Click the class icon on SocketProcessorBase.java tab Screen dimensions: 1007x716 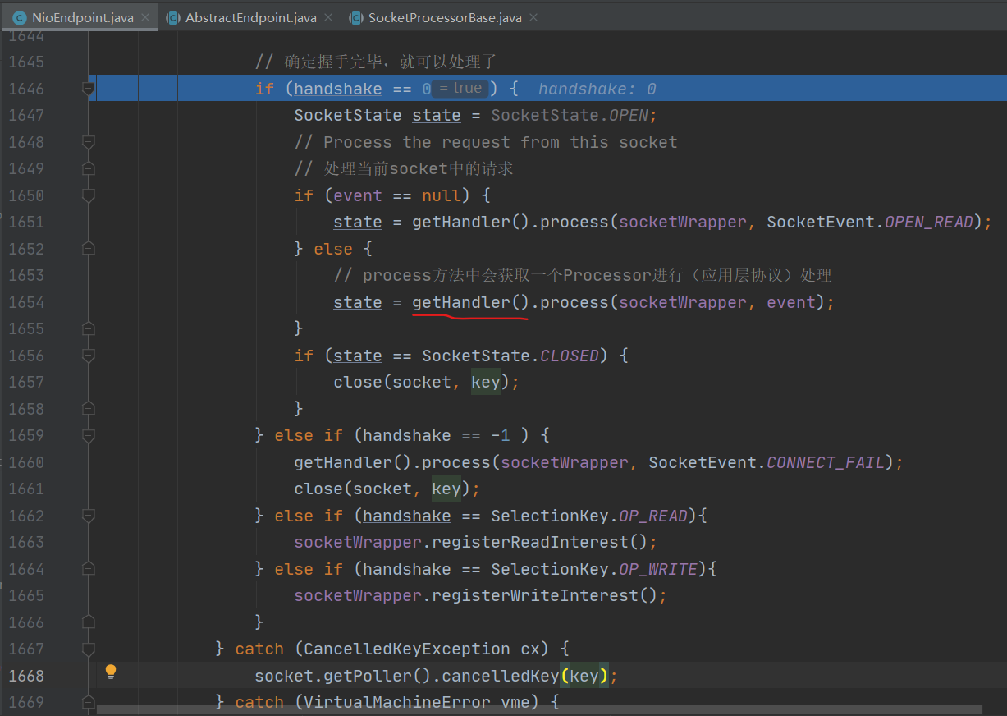(355, 17)
